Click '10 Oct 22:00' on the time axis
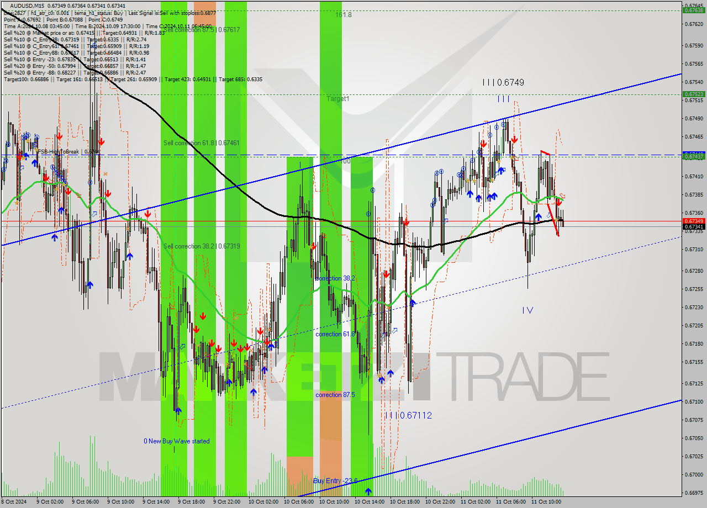 [x=440, y=502]
